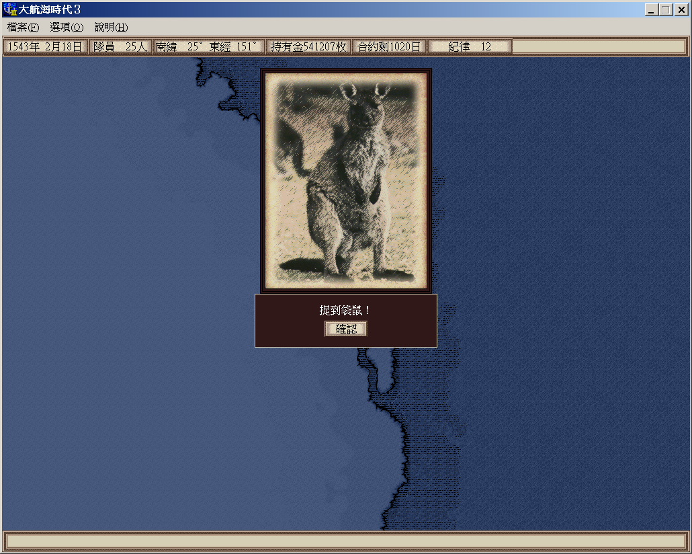The height and width of the screenshot is (554, 692).
Task: Open the 選項 (Options) menu
Action: pyautogui.click(x=67, y=28)
